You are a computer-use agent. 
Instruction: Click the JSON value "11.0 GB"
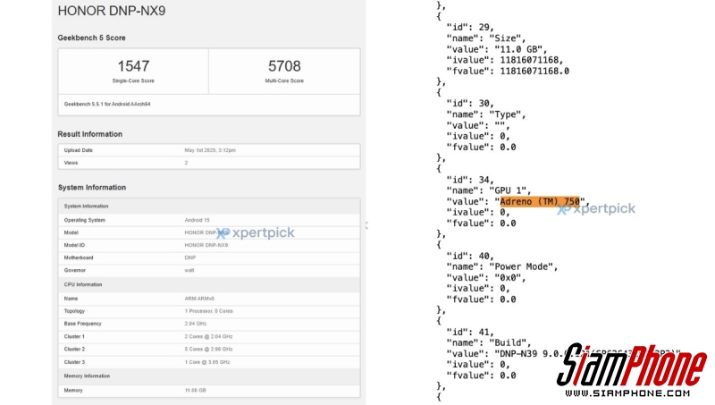click(x=518, y=49)
